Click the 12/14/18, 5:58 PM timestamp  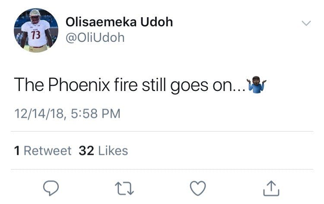pos(67,114)
